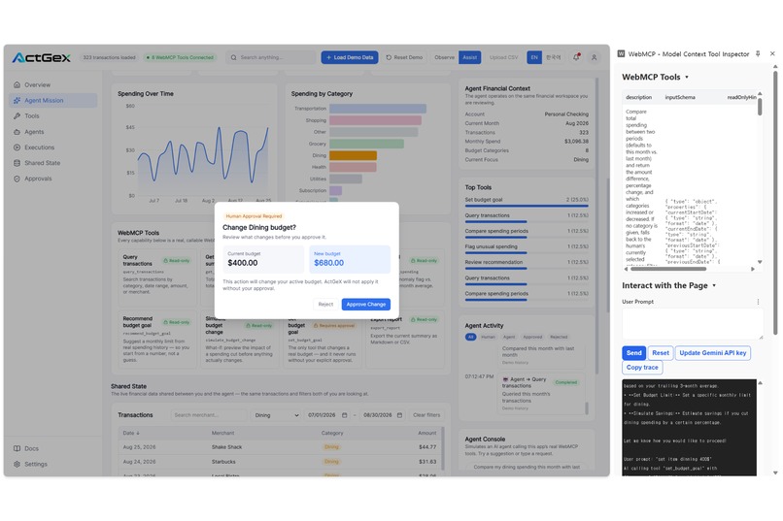Click the orange Dining bar in category chart
The width and height of the screenshot is (783, 521).
[x=353, y=155]
